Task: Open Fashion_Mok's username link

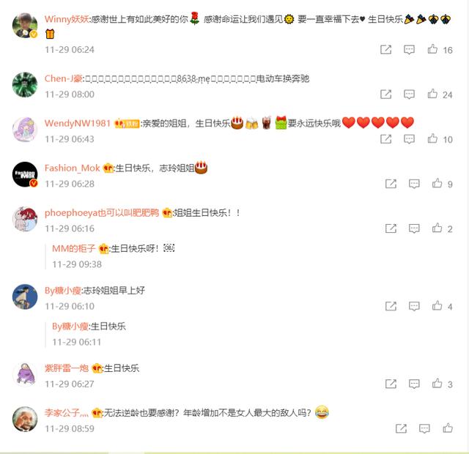Action: [x=72, y=168]
